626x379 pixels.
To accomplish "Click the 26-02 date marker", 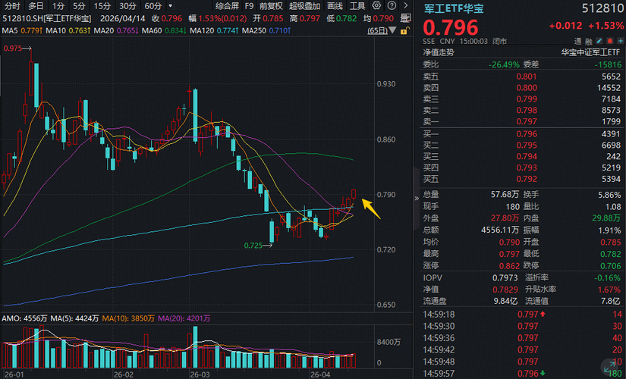I will (x=124, y=374).
